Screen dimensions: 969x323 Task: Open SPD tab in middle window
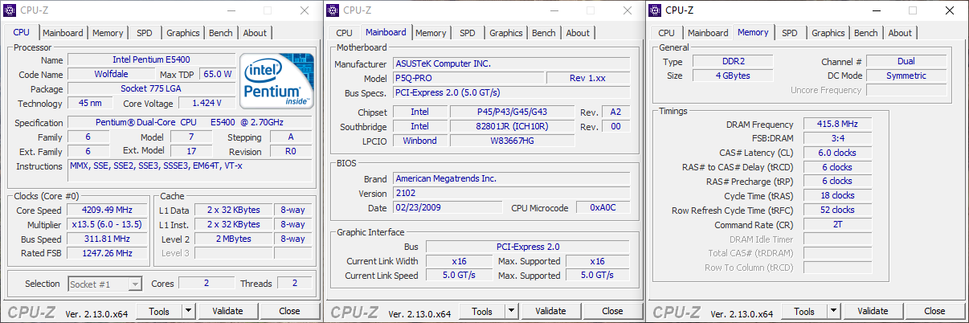coord(468,33)
